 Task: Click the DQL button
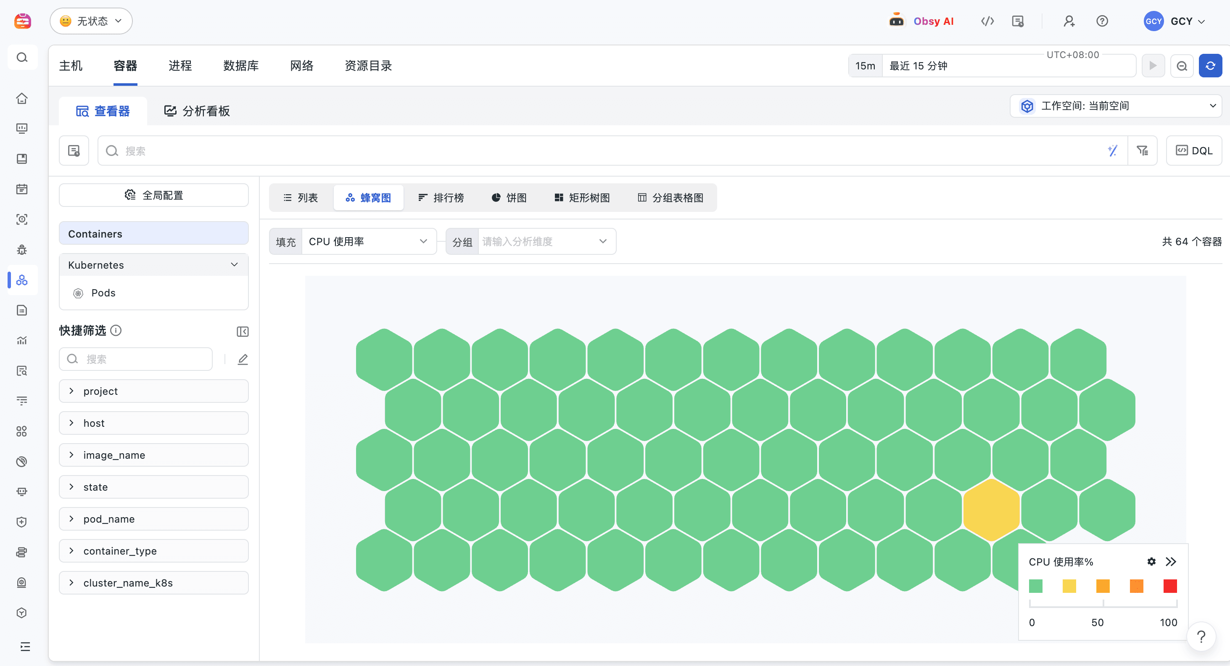click(x=1194, y=151)
